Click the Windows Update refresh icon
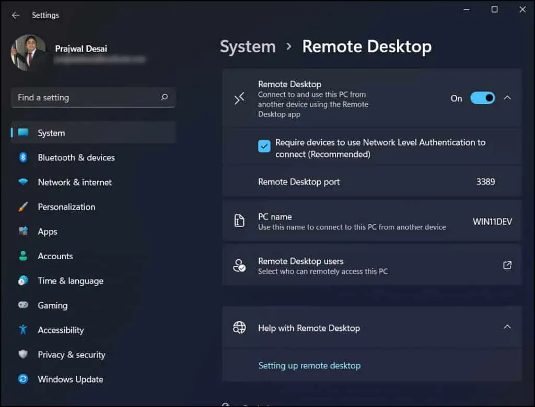Screen dimensions: 535x407 coord(23,379)
